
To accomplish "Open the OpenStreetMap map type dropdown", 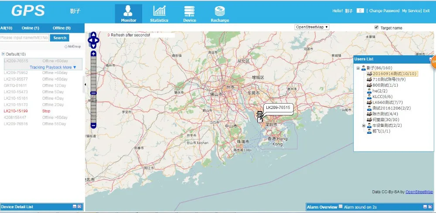I will (x=312, y=27).
